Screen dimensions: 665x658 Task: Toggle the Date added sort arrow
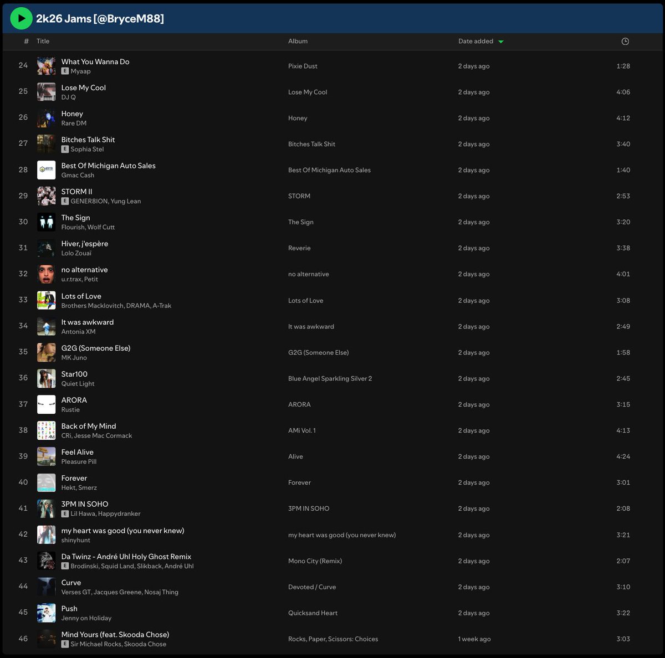coord(501,42)
